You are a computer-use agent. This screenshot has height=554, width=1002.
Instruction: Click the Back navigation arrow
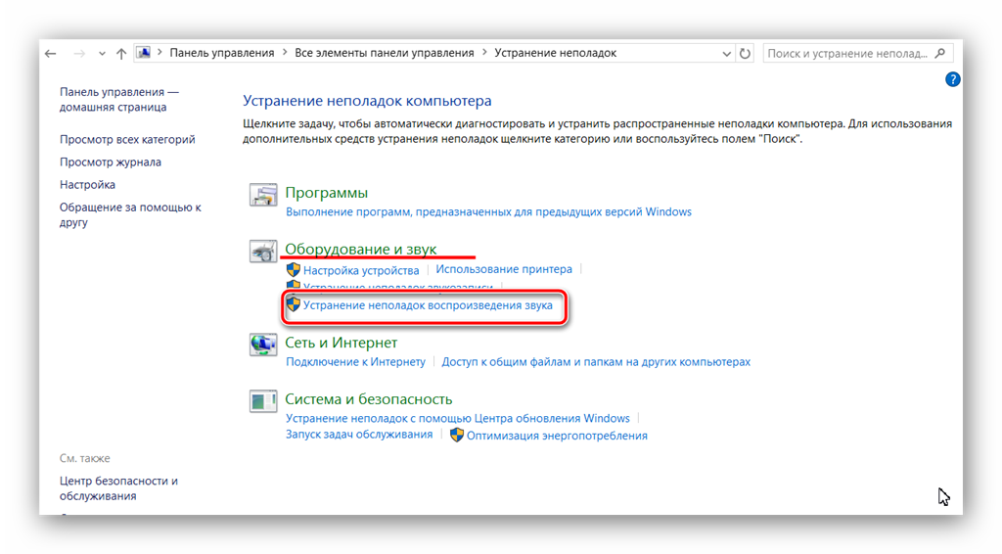point(51,54)
